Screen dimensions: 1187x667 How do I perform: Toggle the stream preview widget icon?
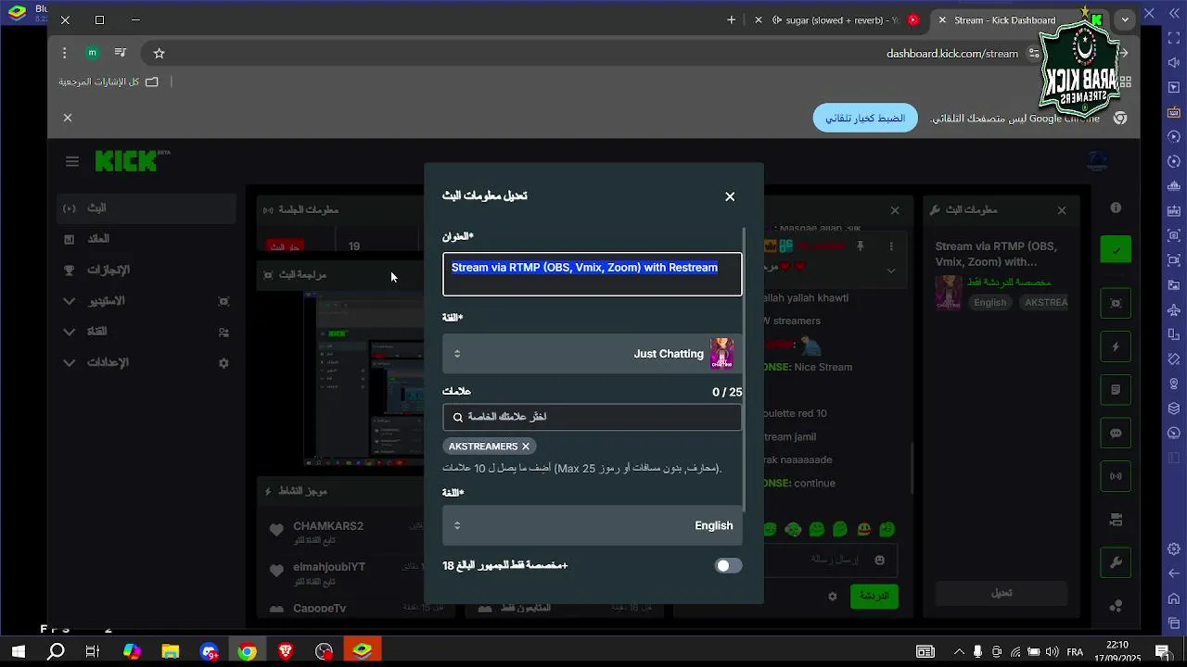1116,303
